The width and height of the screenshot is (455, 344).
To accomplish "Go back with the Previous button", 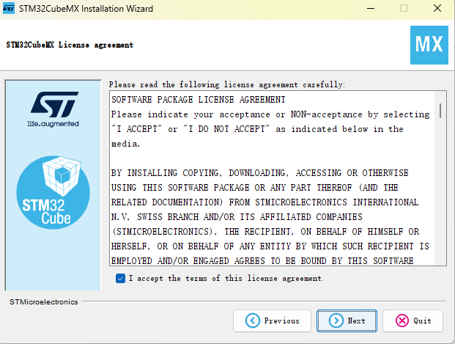I will 272,321.
